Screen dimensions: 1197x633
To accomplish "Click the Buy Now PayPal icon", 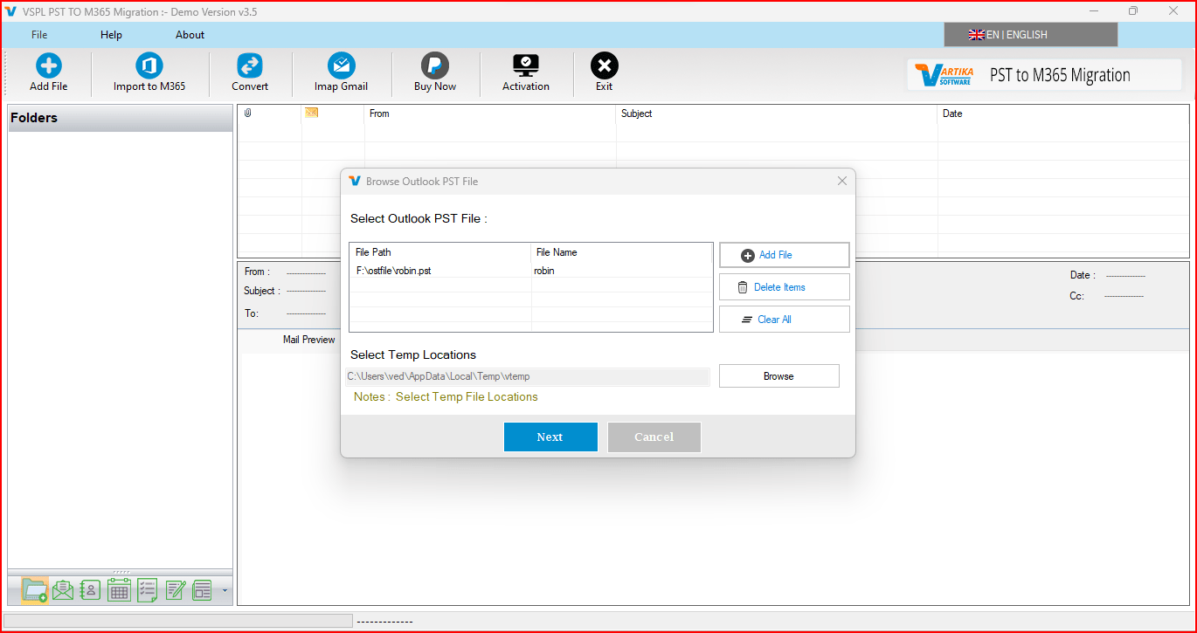I will pyautogui.click(x=435, y=66).
